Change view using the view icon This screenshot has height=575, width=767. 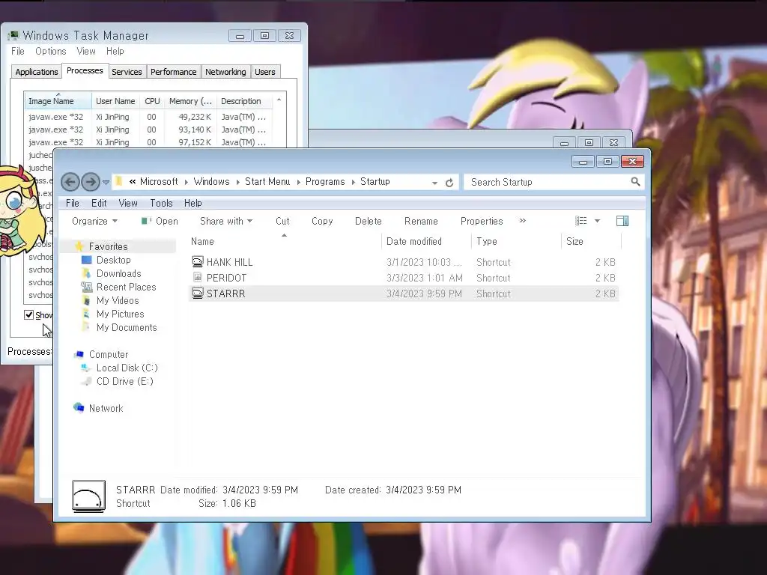tap(581, 221)
